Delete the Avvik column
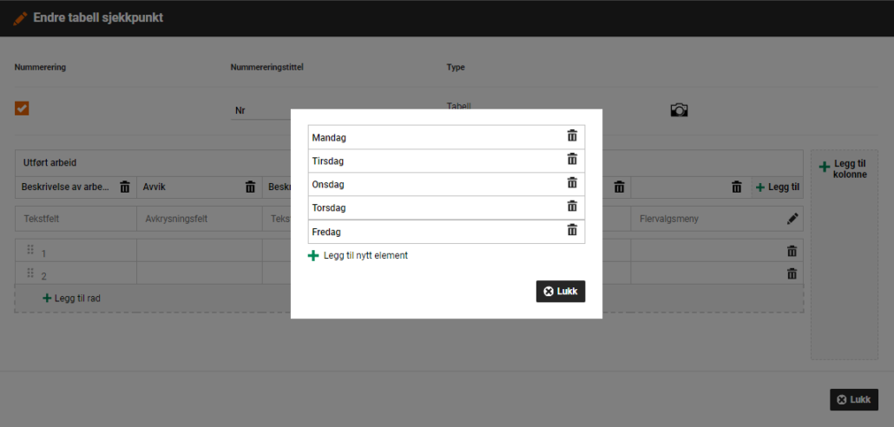Viewport: 894px width, 427px height. tap(250, 187)
